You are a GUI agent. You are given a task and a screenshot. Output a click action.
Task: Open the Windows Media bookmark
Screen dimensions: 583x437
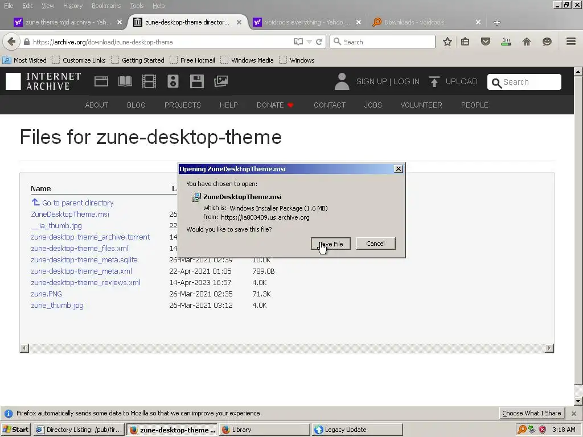click(247, 60)
